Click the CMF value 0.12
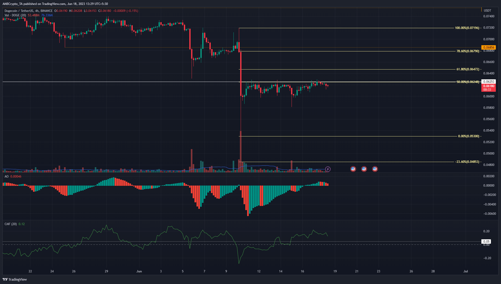This screenshot has width=501, height=284. click(x=22, y=224)
